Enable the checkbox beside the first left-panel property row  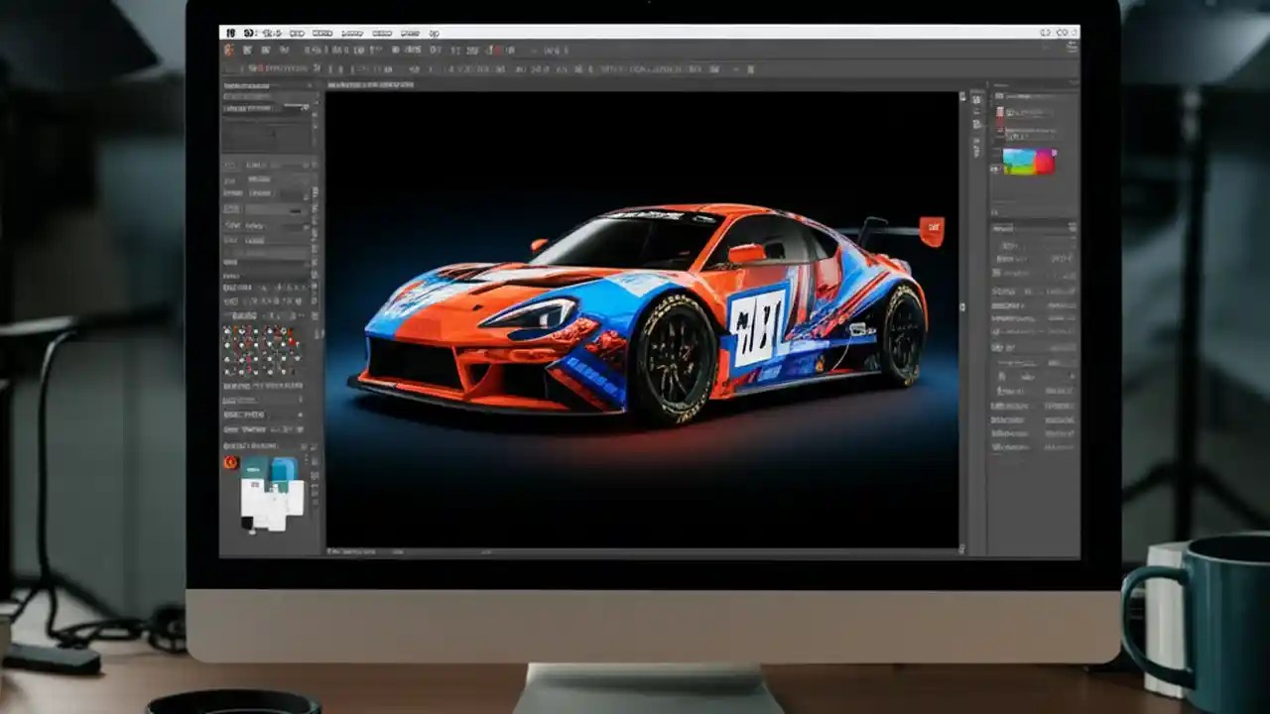(230, 166)
